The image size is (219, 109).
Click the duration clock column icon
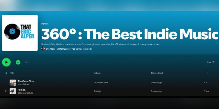coord(207,73)
